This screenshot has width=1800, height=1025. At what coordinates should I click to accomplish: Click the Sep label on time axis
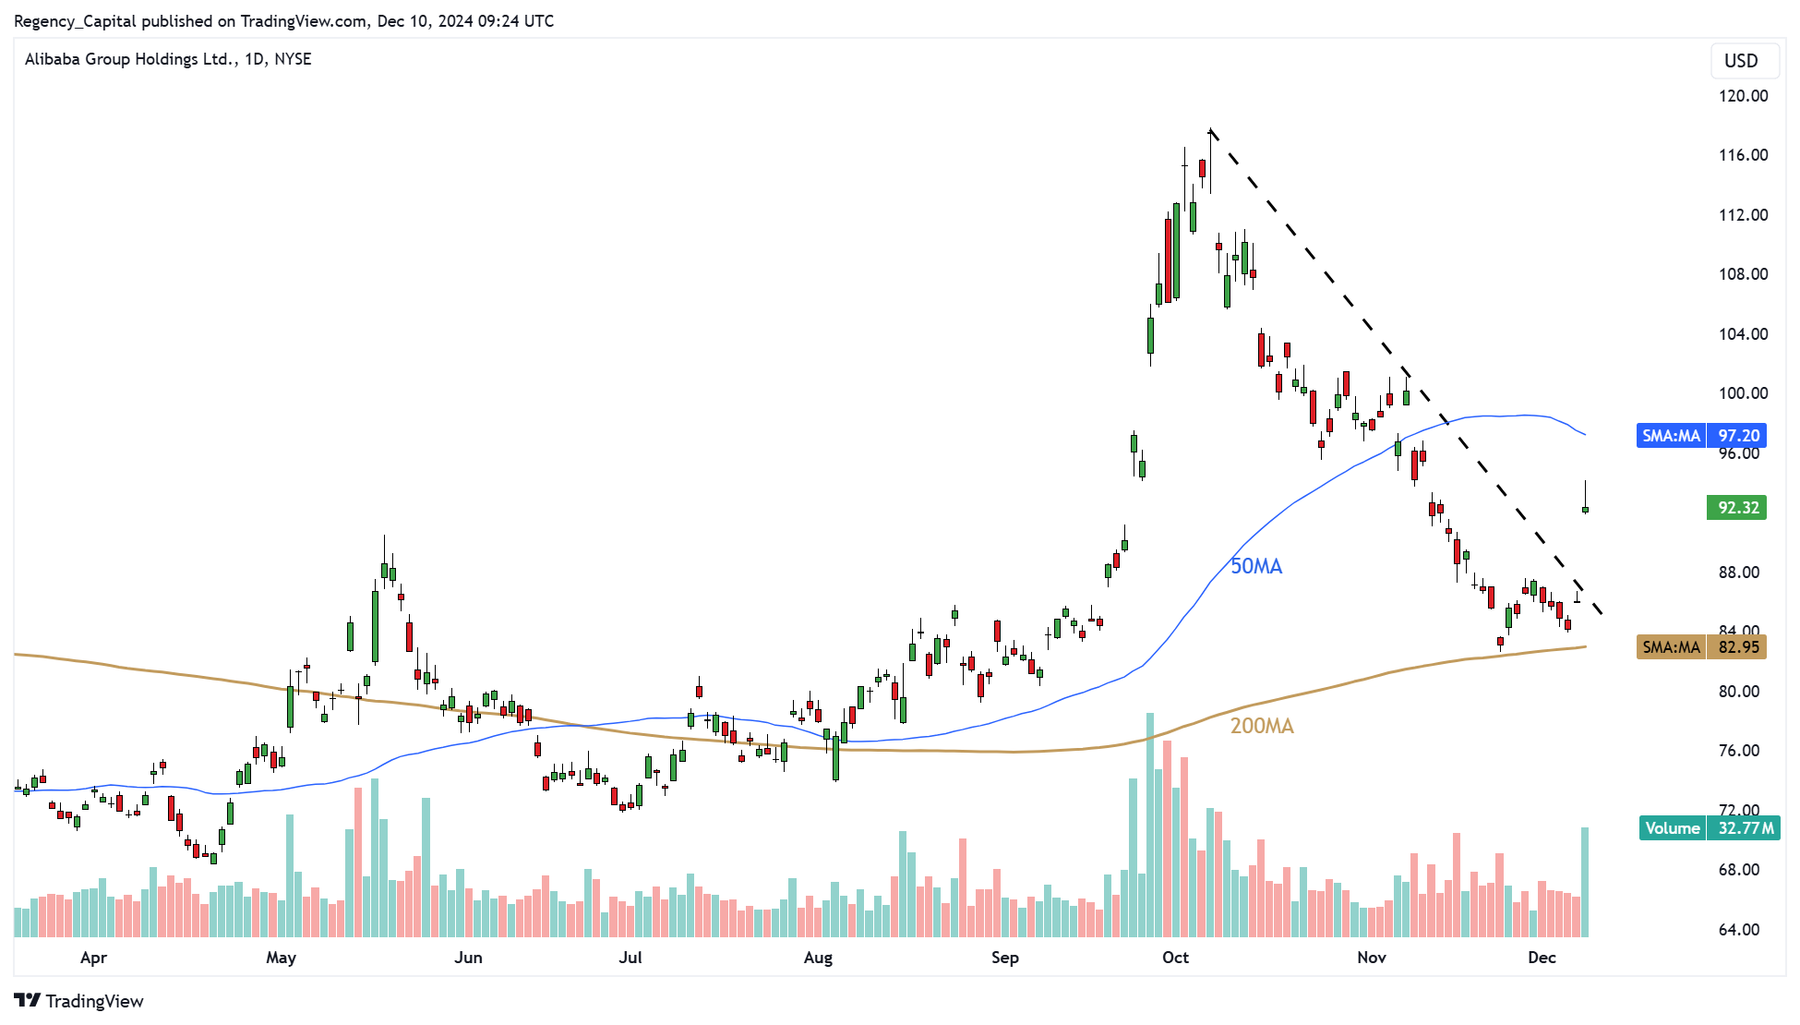point(1005,958)
